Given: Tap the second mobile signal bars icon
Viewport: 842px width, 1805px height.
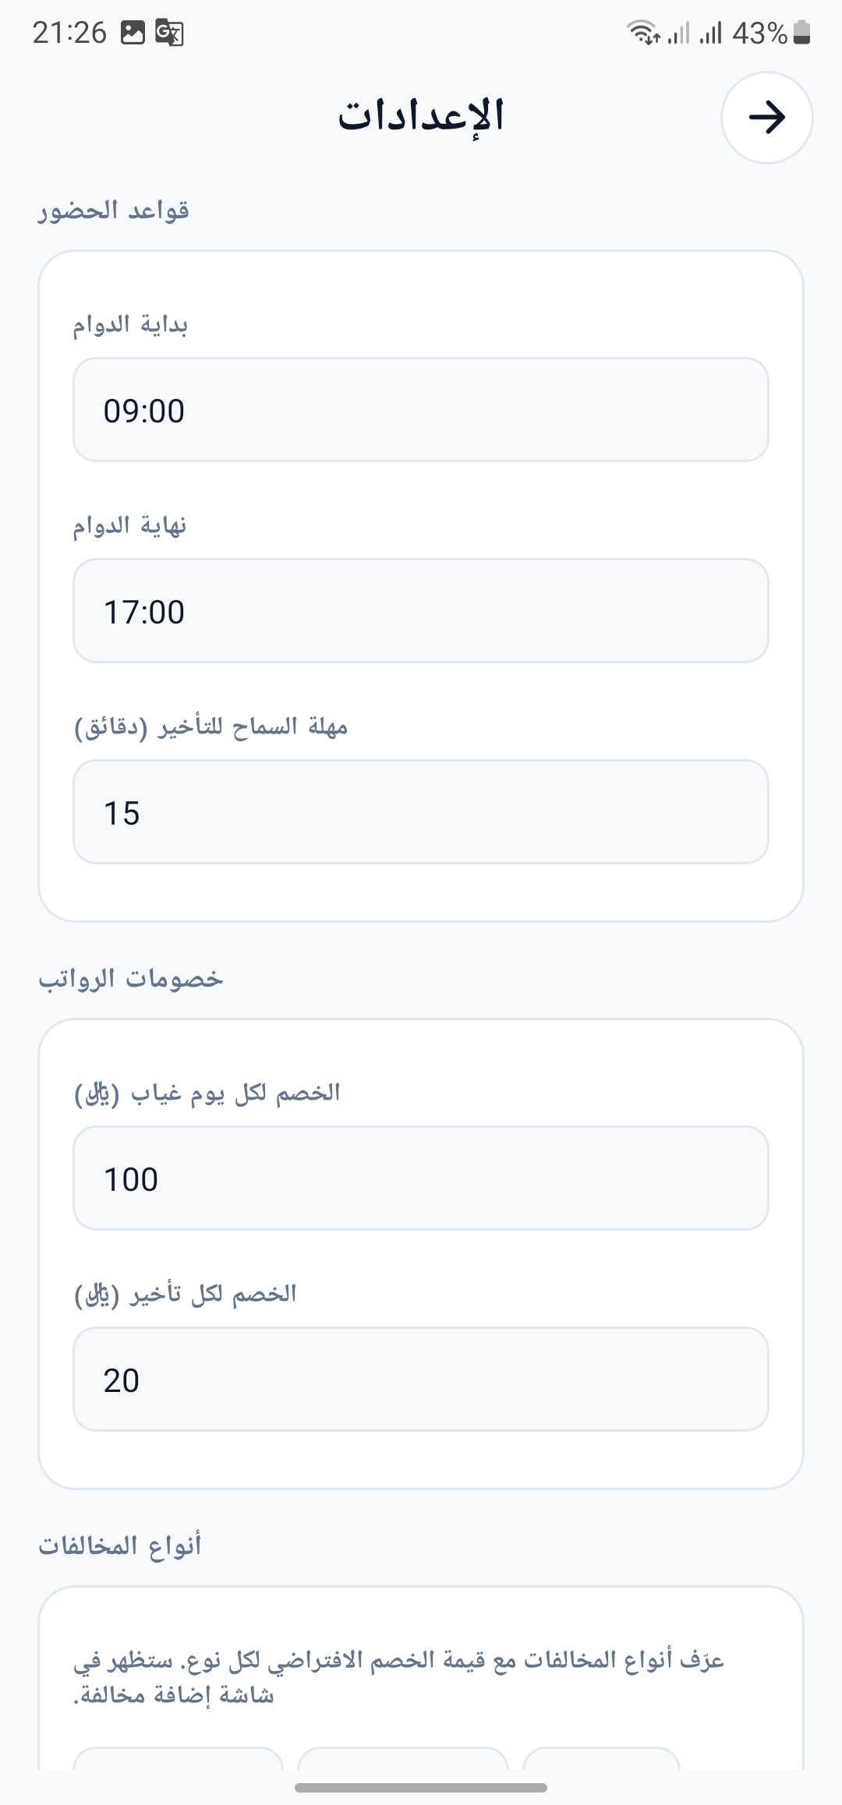Looking at the screenshot, I should (711, 33).
